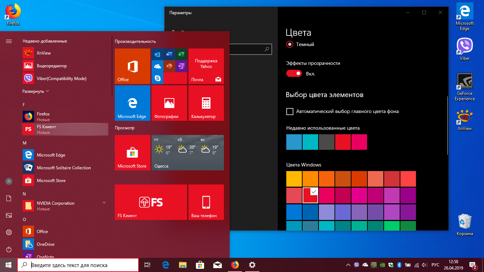Open Wi-Fi network tray icon

(x=417, y=265)
